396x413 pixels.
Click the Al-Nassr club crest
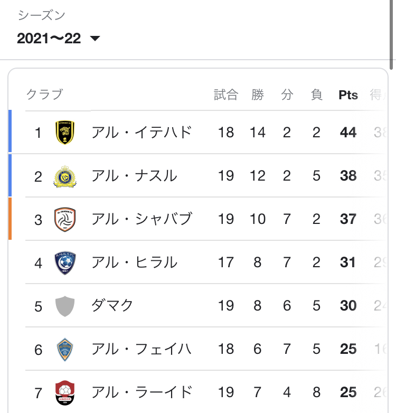tap(65, 176)
